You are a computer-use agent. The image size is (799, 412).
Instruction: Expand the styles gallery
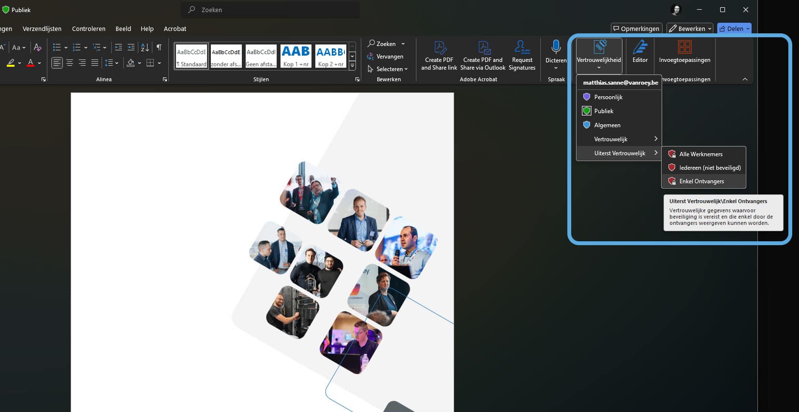pos(353,65)
